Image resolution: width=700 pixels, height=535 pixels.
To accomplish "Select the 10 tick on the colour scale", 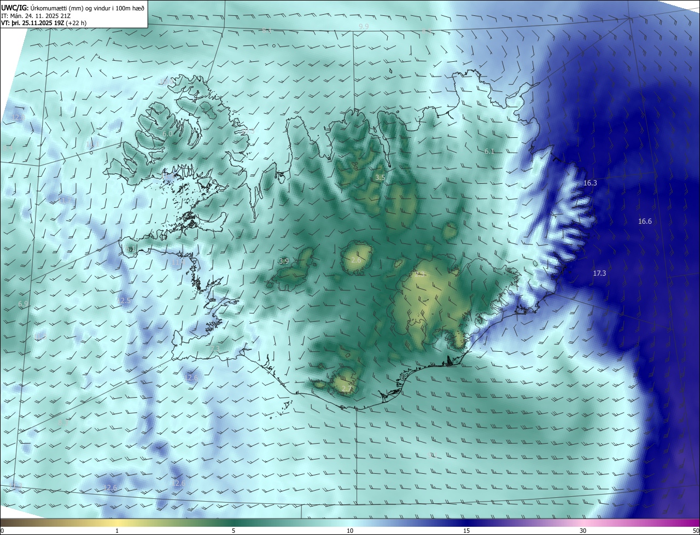I will point(350,531).
